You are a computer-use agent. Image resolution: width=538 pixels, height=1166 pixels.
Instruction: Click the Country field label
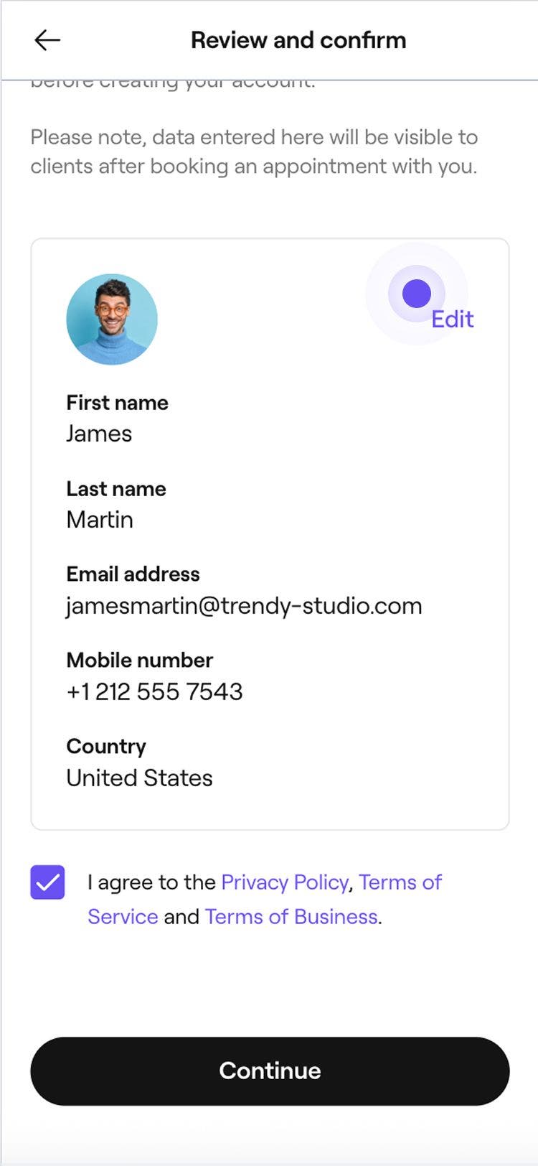click(106, 747)
